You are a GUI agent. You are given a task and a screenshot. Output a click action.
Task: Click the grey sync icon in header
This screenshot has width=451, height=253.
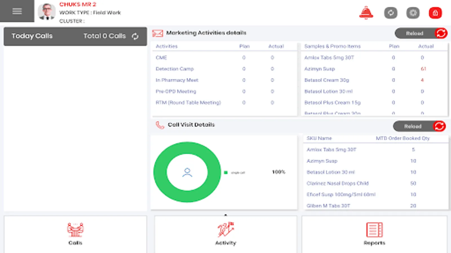pyautogui.click(x=391, y=13)
